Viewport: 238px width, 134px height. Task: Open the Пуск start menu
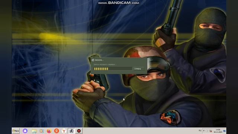click(x=16, y=131)
